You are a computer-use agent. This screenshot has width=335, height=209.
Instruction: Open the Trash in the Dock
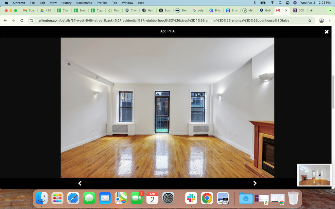(x=293, y=198)
